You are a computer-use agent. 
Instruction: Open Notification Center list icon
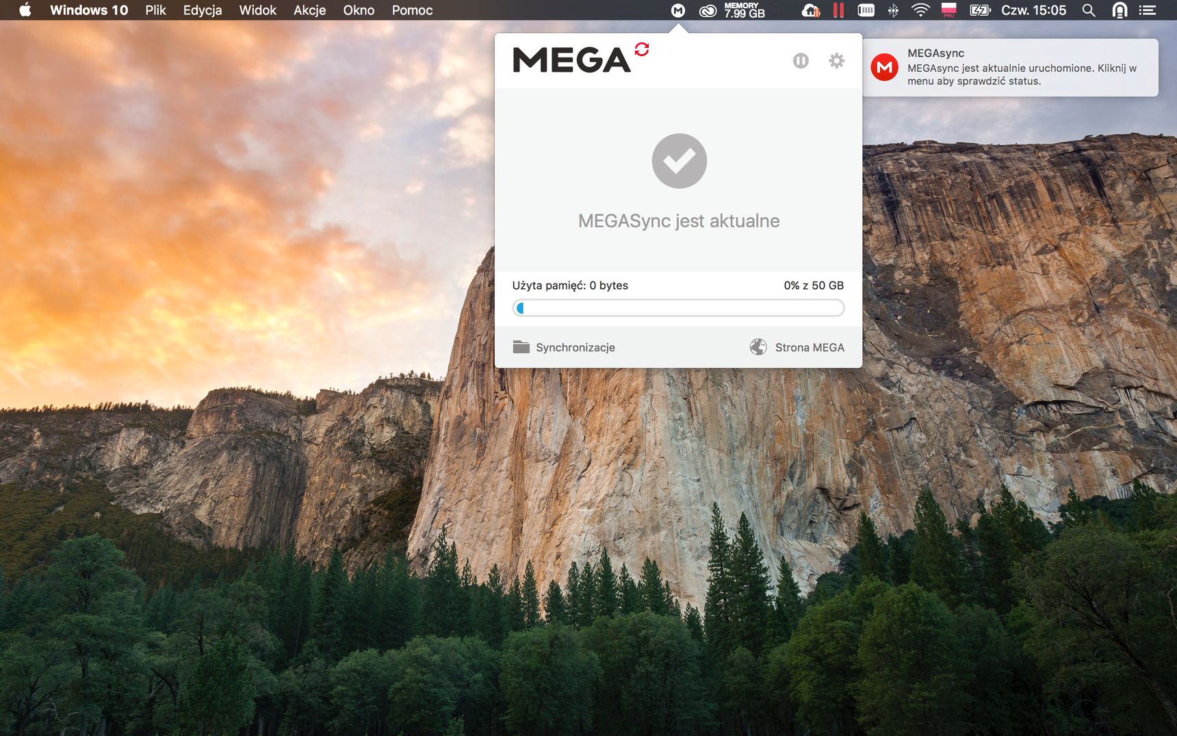pos(1148,10)
